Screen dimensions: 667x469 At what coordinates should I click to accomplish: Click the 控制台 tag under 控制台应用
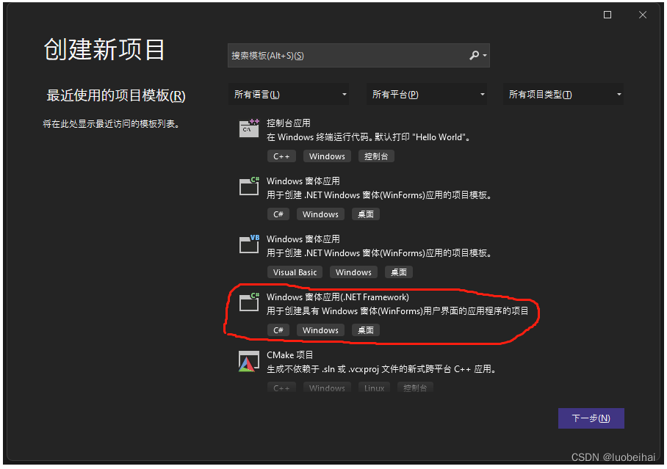[x=376, y=156]
